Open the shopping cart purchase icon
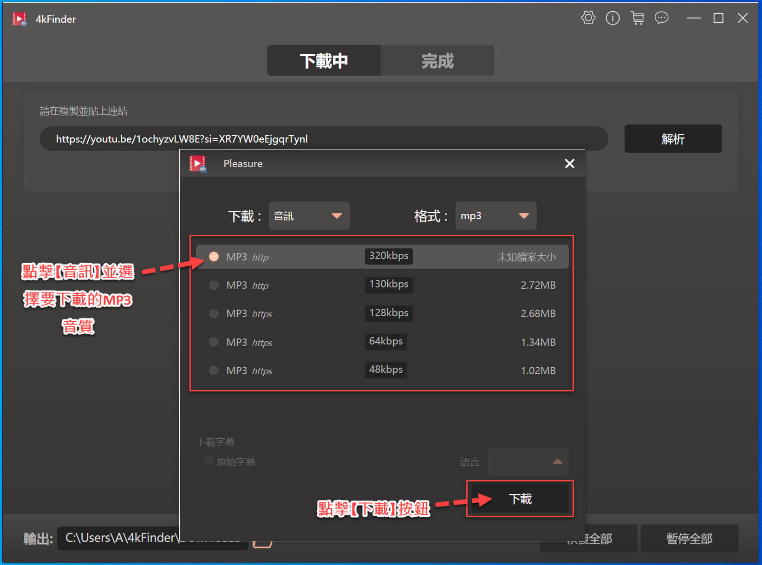This screenshot has height=565, width=762. tap(637, 18)
